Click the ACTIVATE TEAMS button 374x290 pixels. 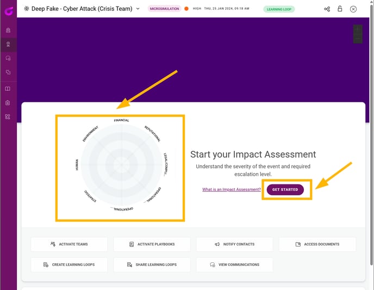click(69, 244)
